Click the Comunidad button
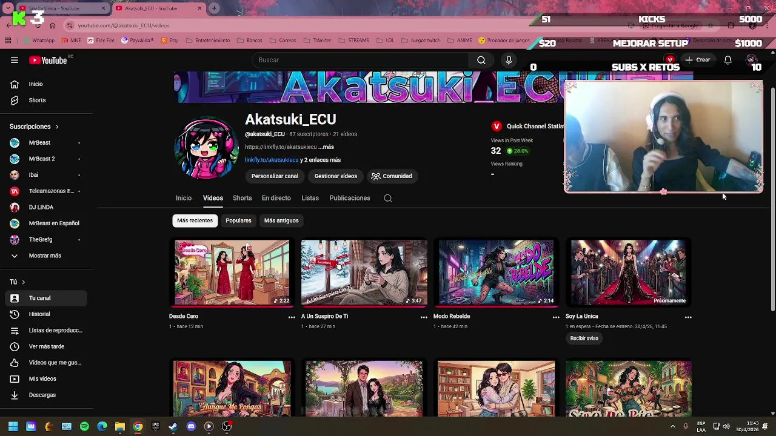Image resolution: width=776 pixels, height=436 pixels. tap(392, 176)
